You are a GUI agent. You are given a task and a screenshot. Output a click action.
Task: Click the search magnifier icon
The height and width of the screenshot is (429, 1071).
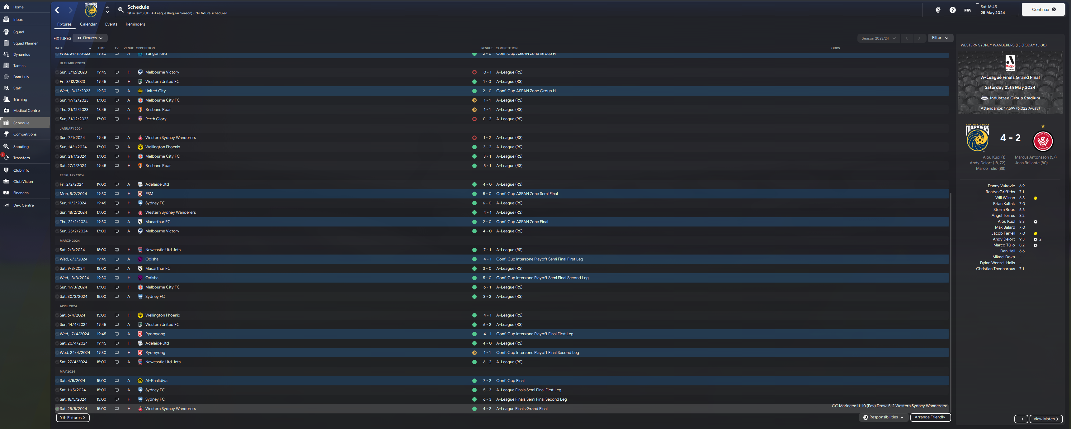click(x=121, y=10)
